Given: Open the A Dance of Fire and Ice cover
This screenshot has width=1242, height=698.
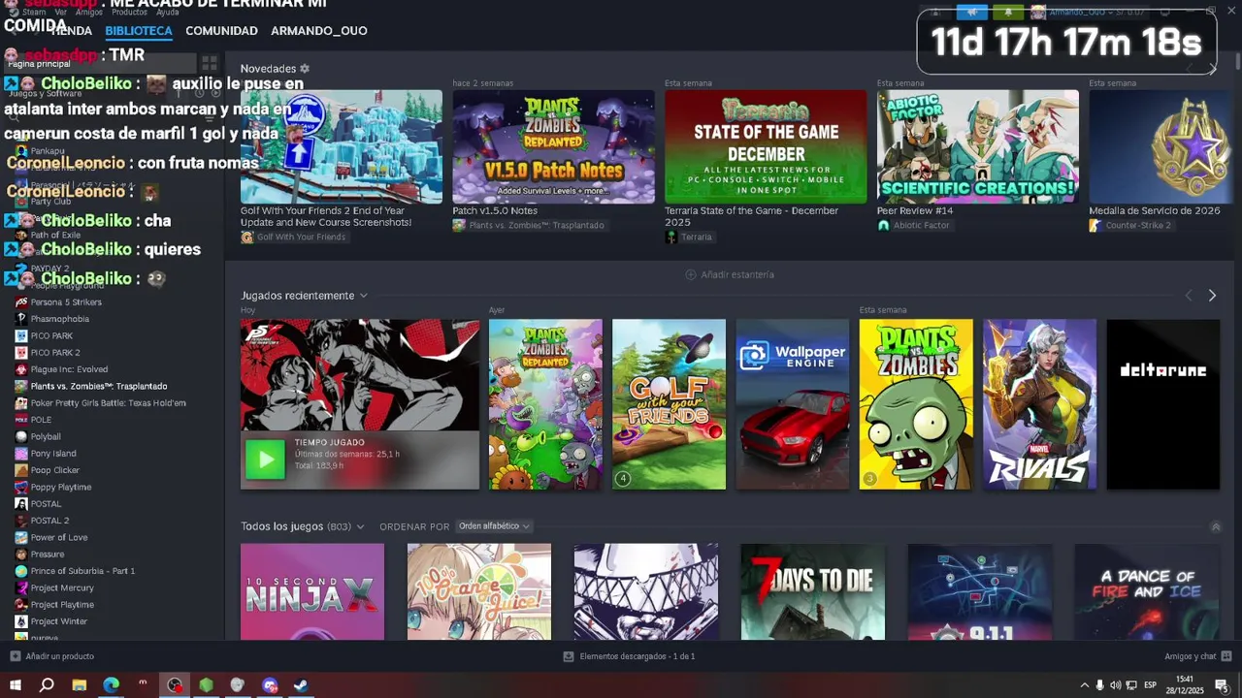Looking at the screenshot, I should point(1147,591).
